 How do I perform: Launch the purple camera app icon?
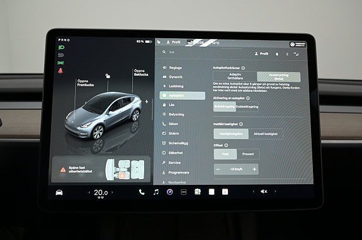click(x=170, y=192)
